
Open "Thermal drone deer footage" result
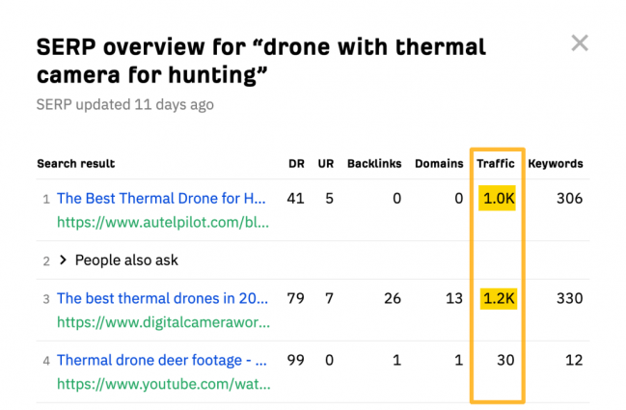tap(161, 360)
